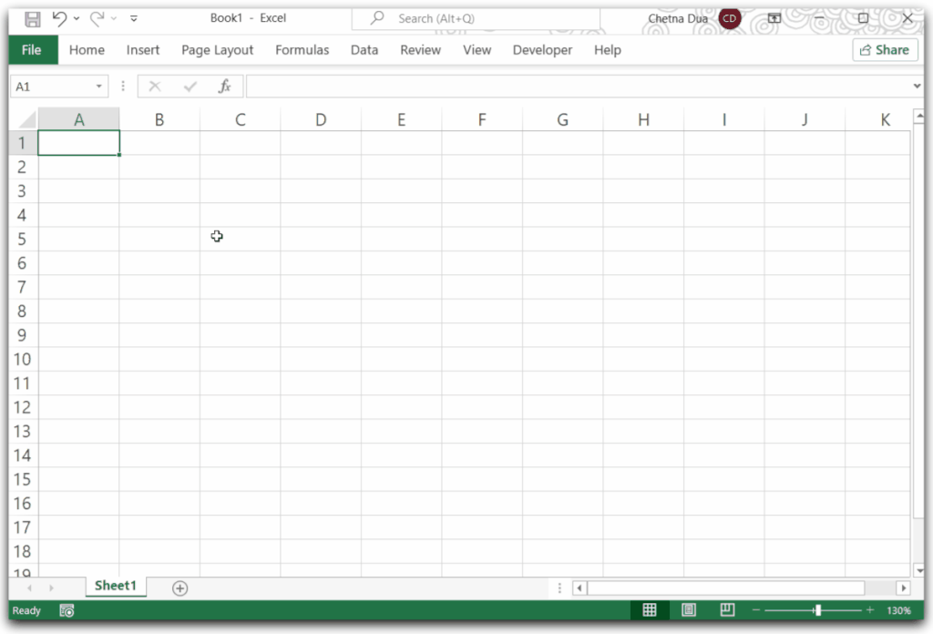933x634 pixels.
Task: Select the Sheet1 tab
Action: click(x=115, y=587)
